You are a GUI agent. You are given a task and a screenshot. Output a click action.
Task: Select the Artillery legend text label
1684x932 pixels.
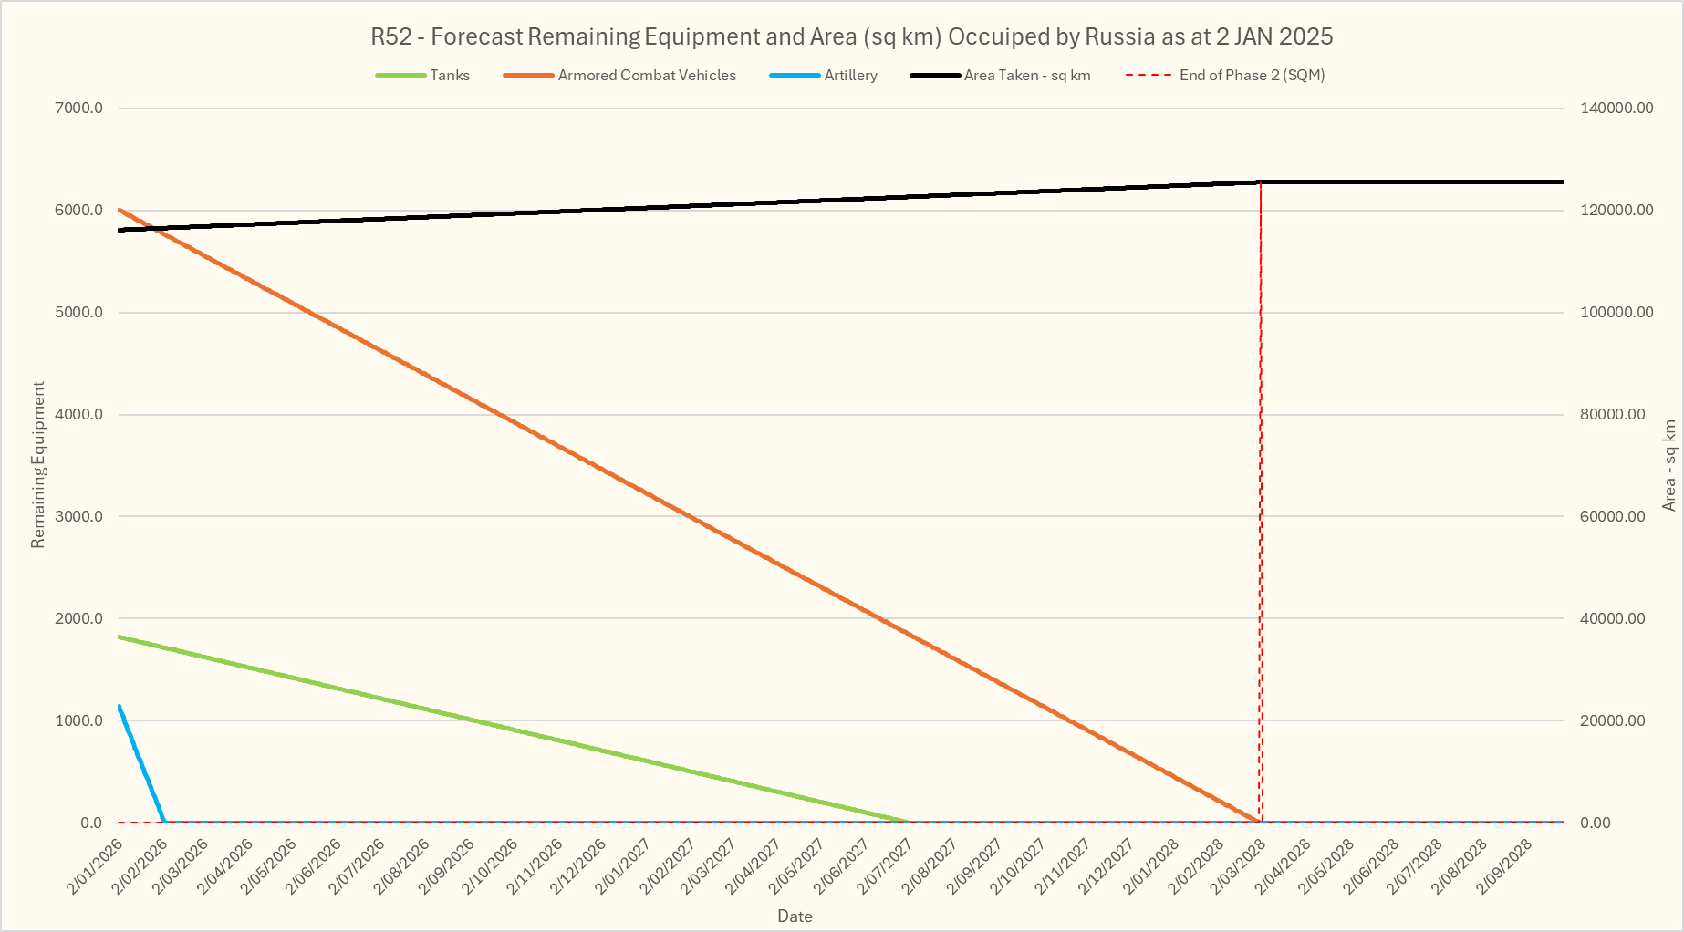click(x=850, y=76)
